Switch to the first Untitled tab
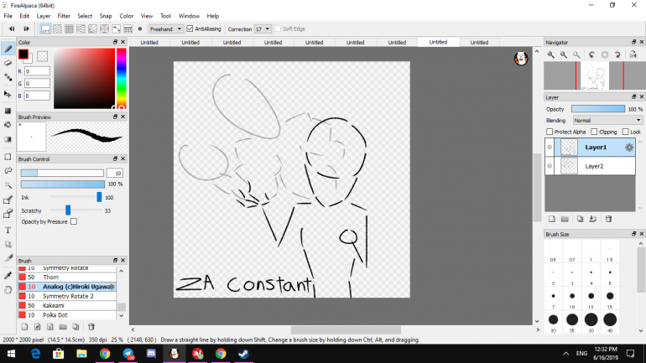Screen dimensions: 646x363 point(149,43)
